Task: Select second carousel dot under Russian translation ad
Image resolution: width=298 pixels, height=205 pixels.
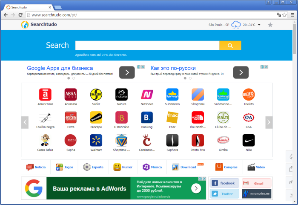Action: pyautogui.click(x=190, y=78)
